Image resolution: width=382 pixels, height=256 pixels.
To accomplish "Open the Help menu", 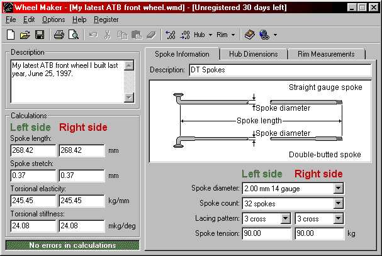I will 79,19.
